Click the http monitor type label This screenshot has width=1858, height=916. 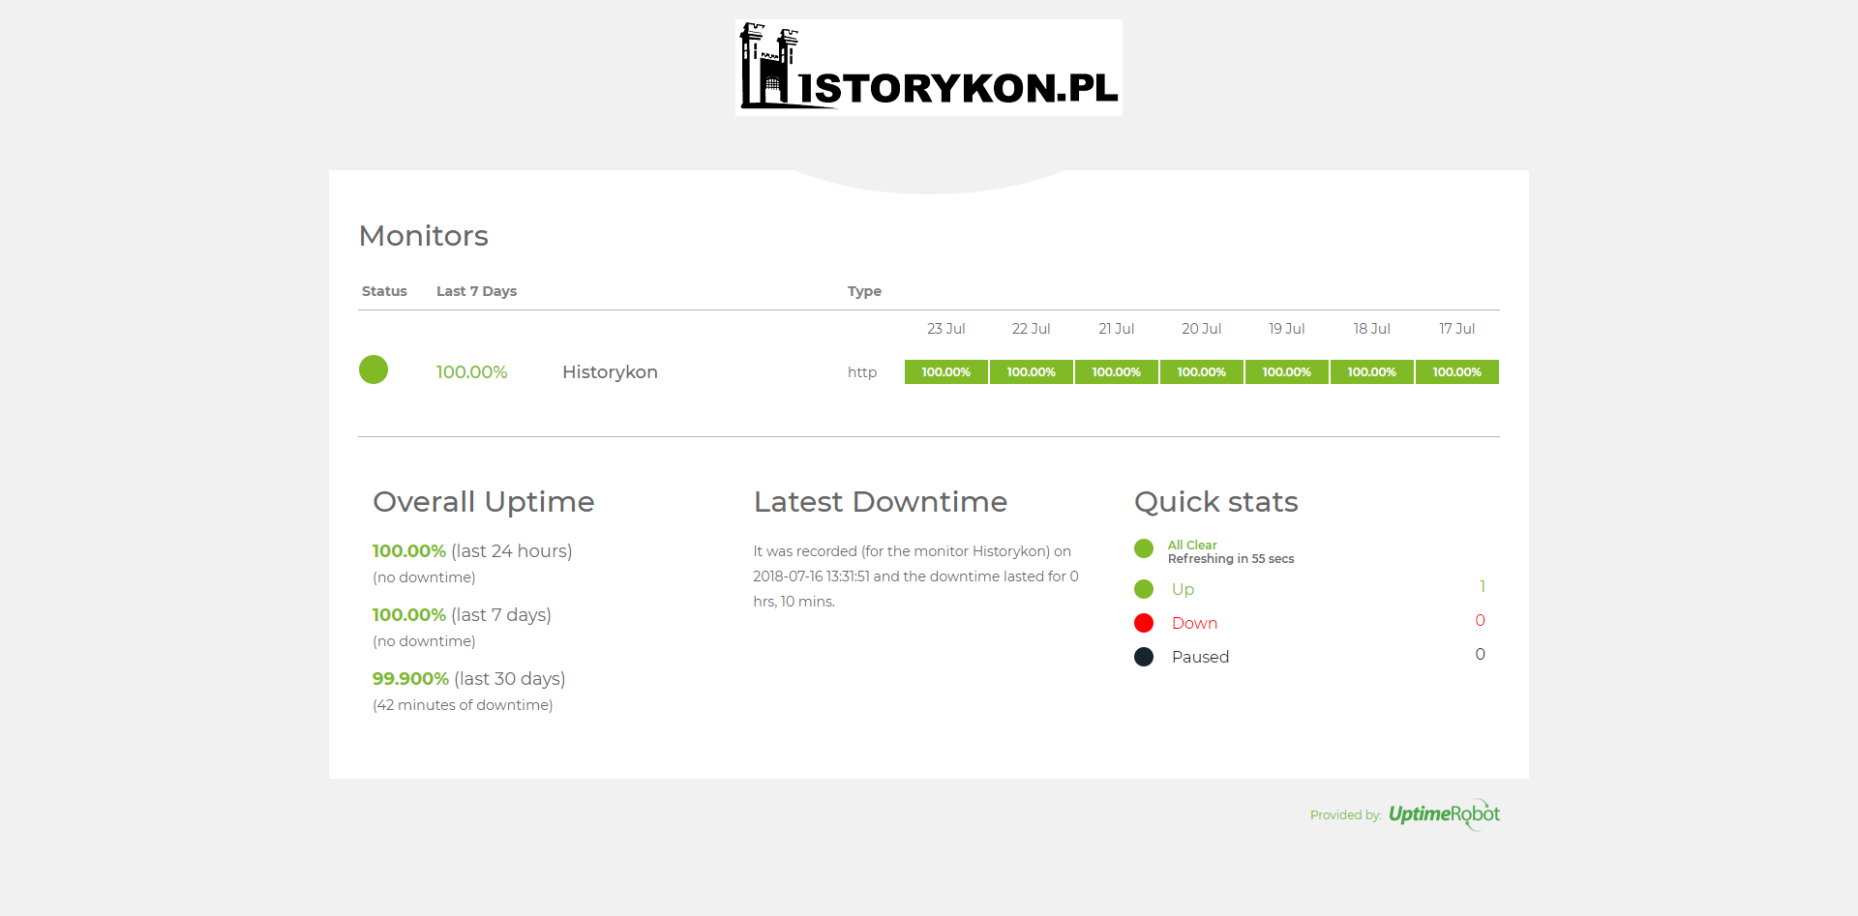pos(861,372)
